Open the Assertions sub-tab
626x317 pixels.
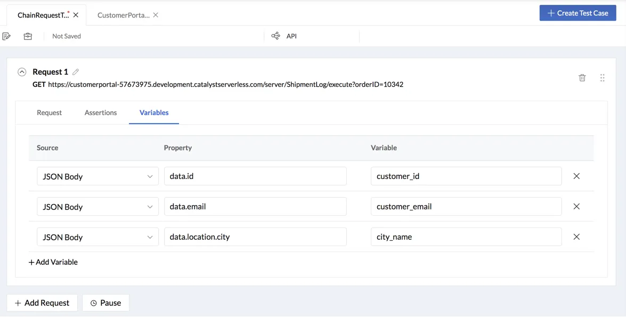[101, 112]
